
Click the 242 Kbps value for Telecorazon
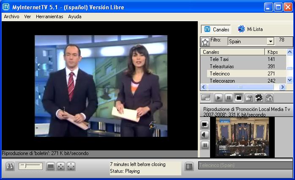click(271, 80)
